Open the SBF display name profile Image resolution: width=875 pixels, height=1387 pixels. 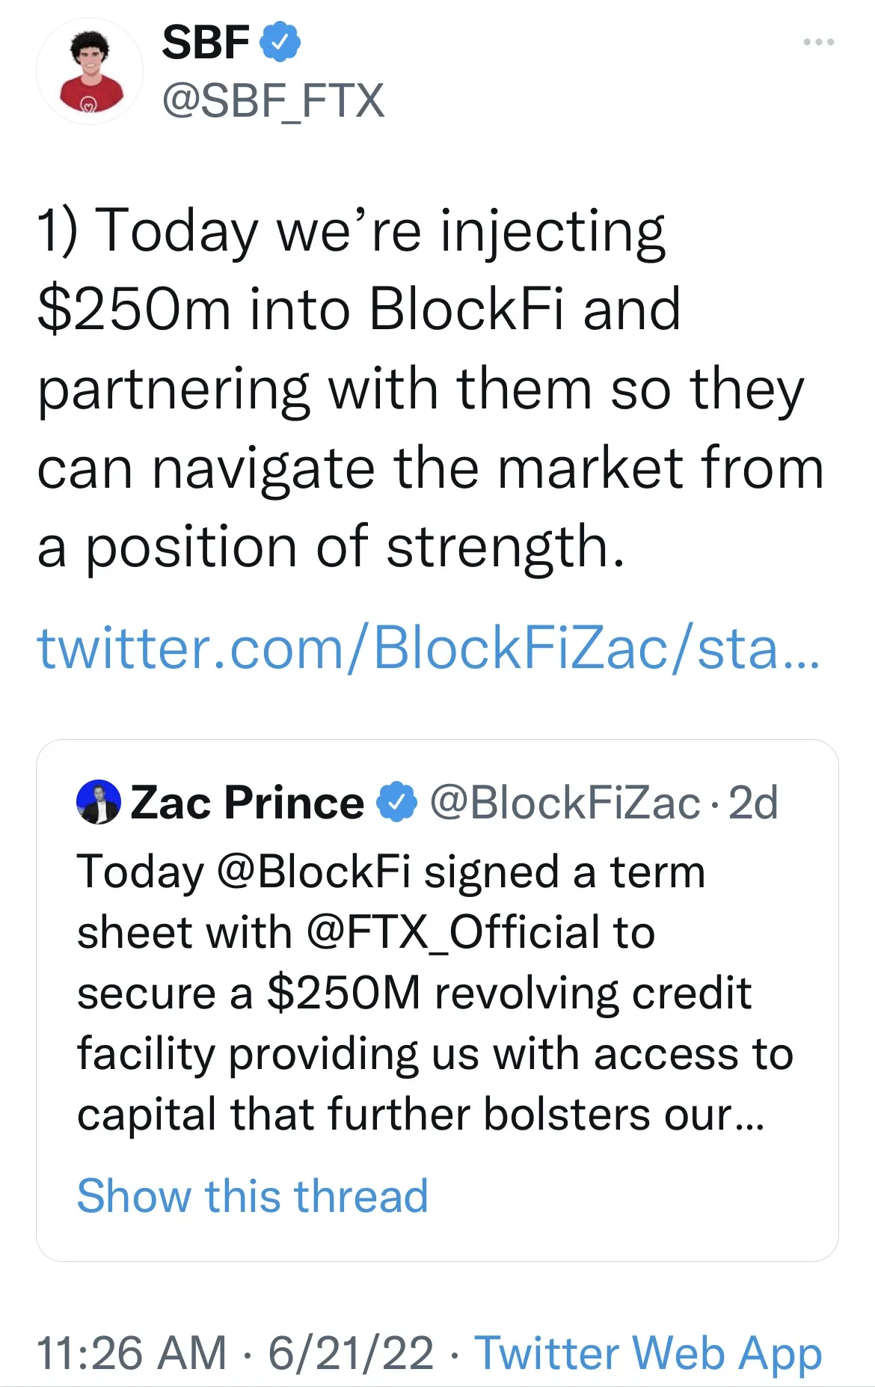(x=206, y=43)
